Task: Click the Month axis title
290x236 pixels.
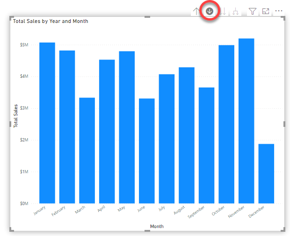Action: [157, 226]
